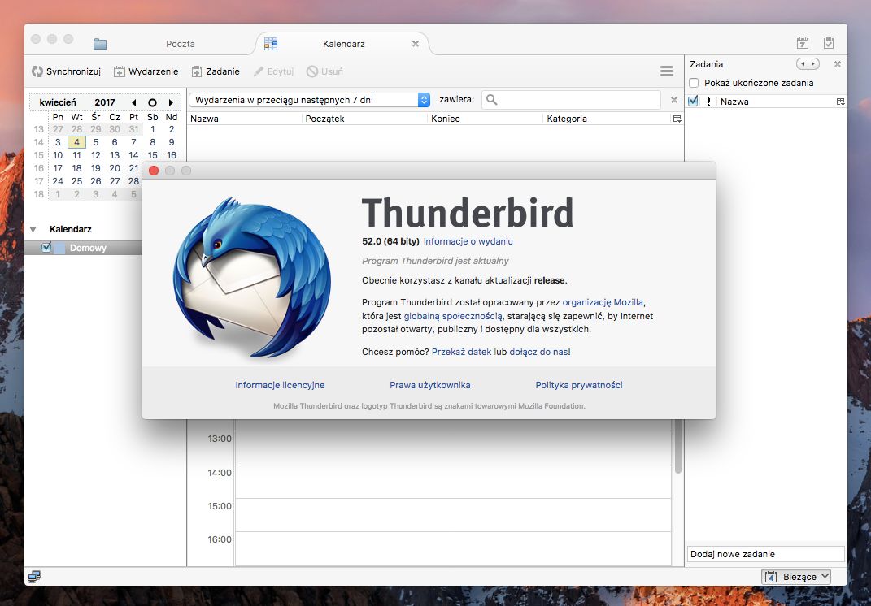Open Informacje o wydaniu link
Image resolution: width=871 pixels, height=606 pixels.
pyautogui.click(x=468, y=241)
